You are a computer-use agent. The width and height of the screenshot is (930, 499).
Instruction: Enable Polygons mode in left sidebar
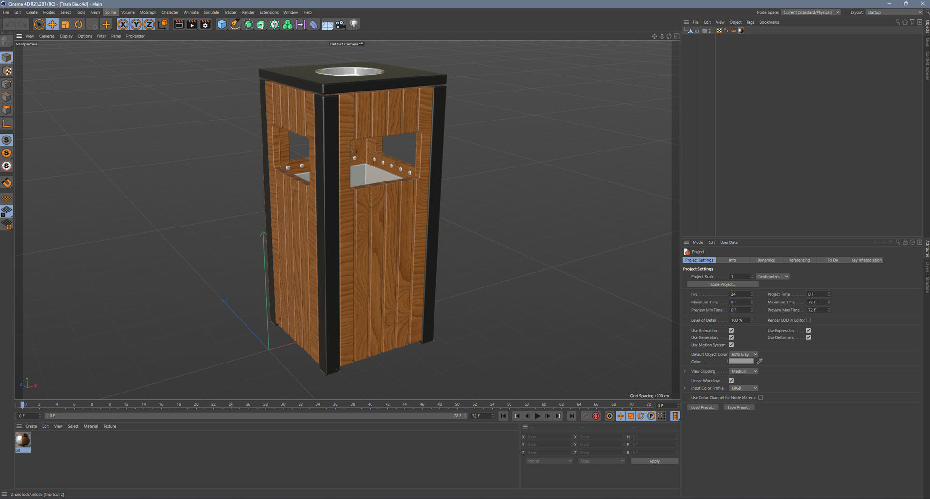(7, 110)
